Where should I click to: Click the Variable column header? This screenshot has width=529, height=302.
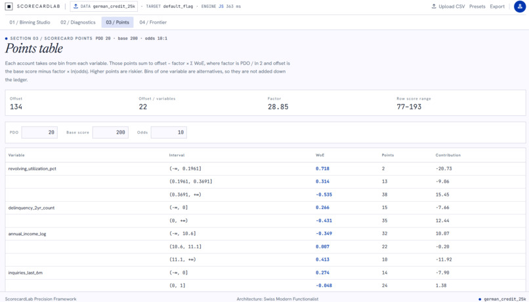(16, 155)
